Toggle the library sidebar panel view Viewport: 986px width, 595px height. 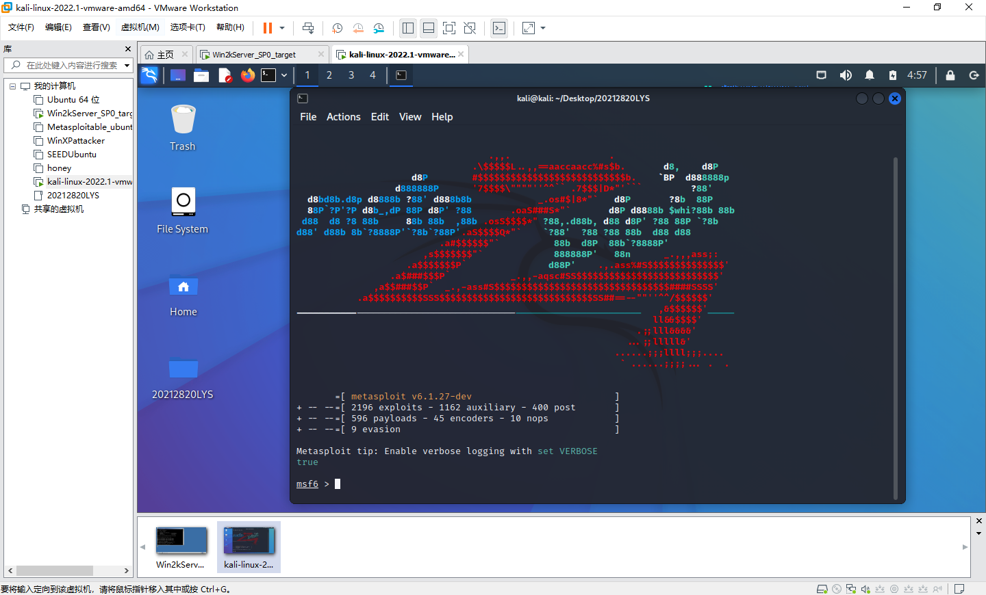[408, 28]
